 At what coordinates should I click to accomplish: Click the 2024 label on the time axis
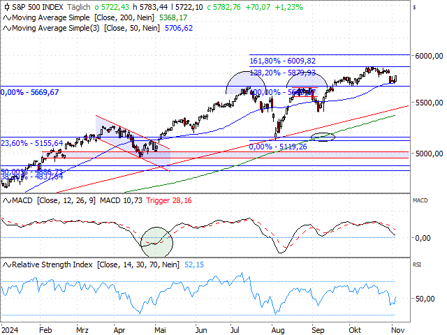click(10, 330)
